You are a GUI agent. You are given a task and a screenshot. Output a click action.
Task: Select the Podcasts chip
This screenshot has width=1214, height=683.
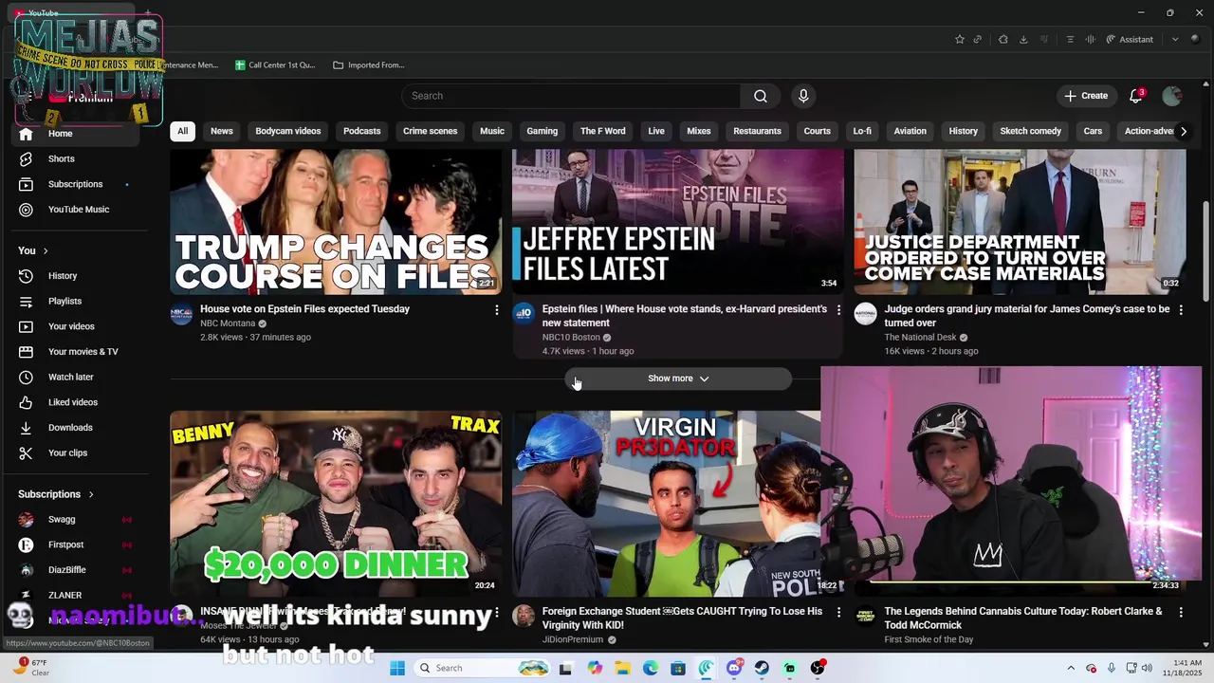pyautogui.click(x=361, y=131)
